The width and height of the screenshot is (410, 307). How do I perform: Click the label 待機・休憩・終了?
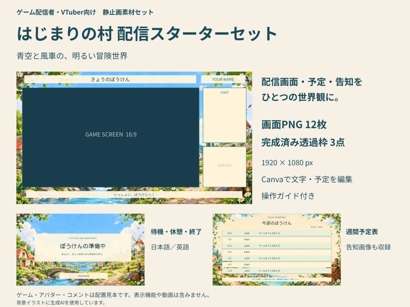pos(176,232)
